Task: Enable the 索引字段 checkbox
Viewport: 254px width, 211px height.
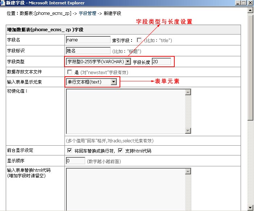Action: coord(139,40)
